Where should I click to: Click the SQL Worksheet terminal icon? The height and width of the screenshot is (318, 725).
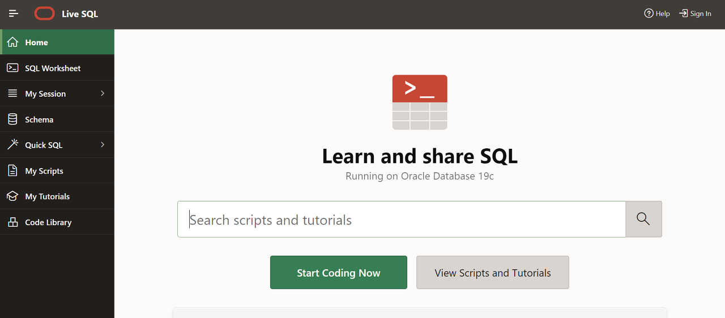[12, 68]
